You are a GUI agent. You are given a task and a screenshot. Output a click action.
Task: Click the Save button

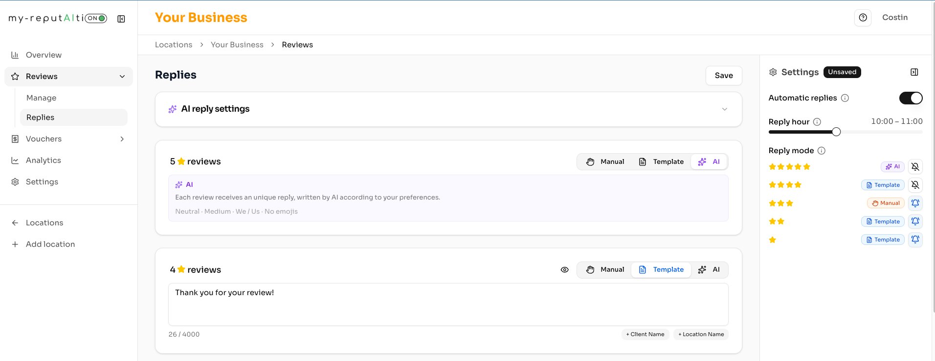(x=724, y=76)
